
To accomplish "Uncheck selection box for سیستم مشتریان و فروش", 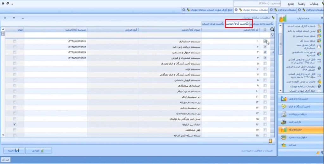I will tap(265, 58).
